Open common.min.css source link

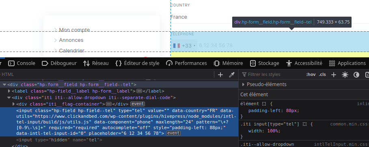[349, 124]
